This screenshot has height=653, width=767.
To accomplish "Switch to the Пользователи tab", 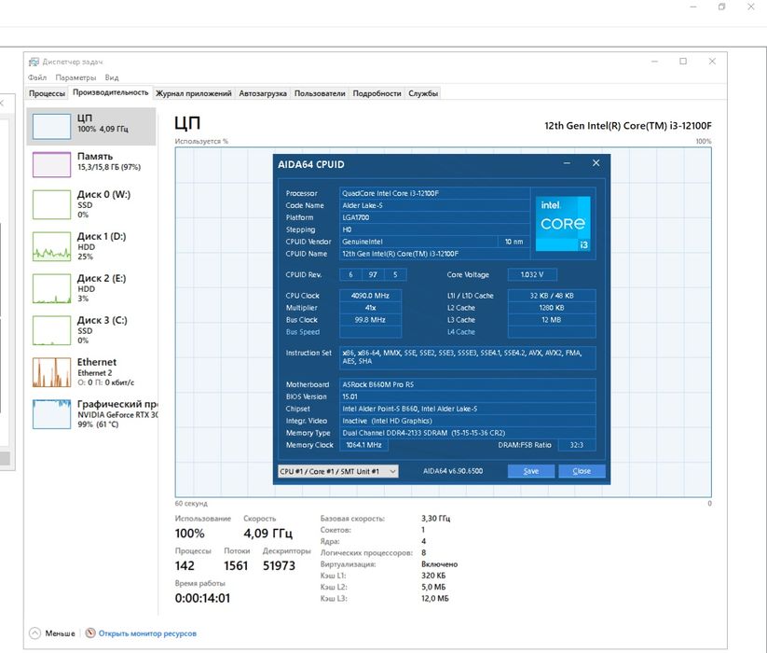I will point(320,93).
